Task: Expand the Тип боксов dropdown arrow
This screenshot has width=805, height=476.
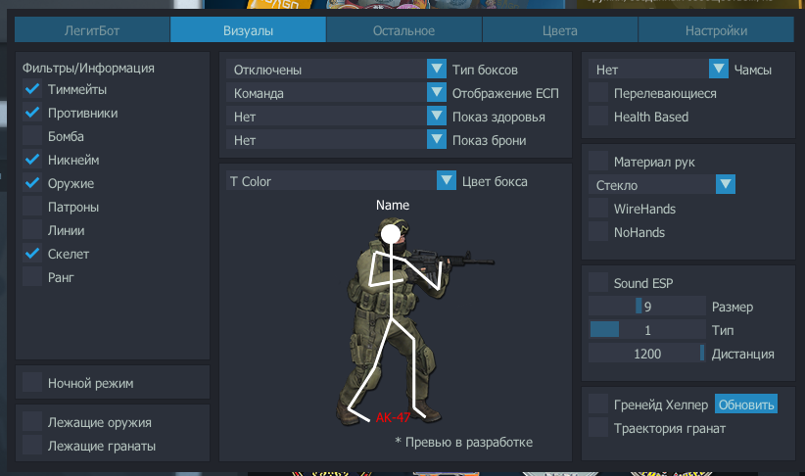Action: (x=437, y=69)
